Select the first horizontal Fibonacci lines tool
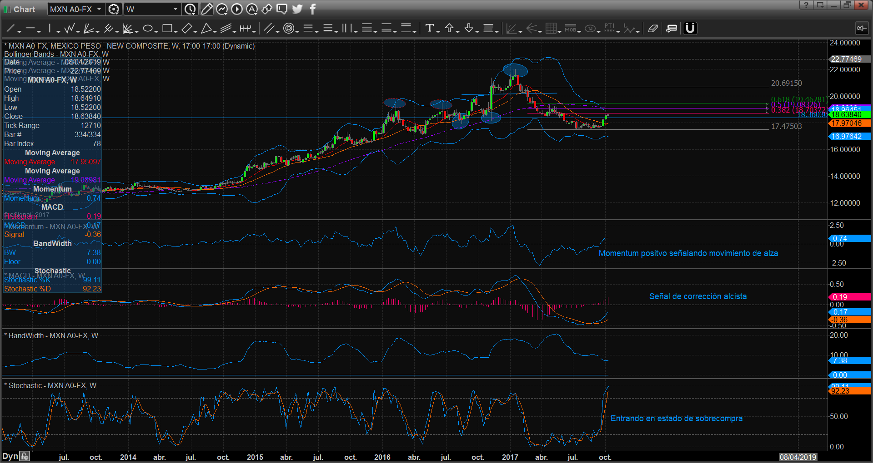This screenshot has height=463, width=873. 308,29
